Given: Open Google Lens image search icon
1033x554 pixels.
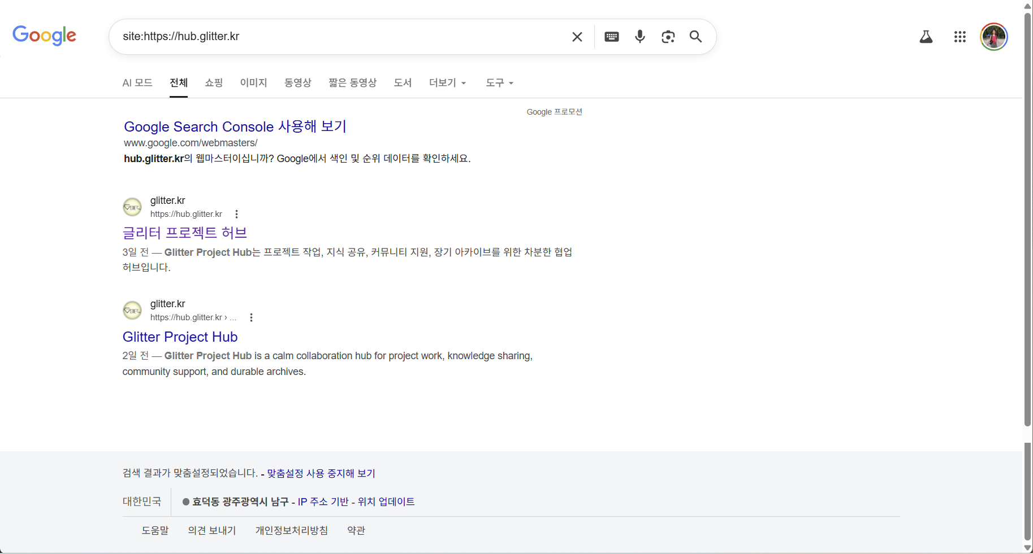Looking at the screenshot, I should click(x=668, y=37).
